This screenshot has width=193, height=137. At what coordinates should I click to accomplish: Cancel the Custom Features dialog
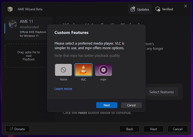coord(131,105)
